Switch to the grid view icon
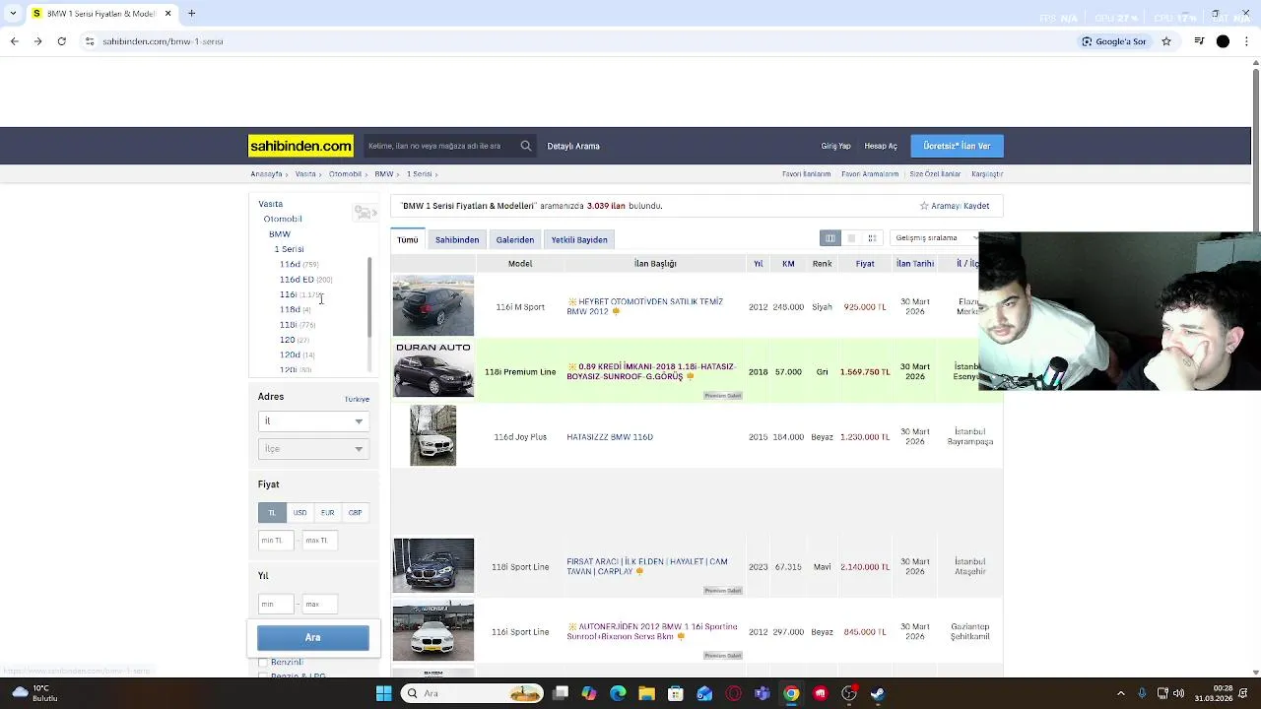This screenshot has height=709, width=1261. tap(872, 238)
